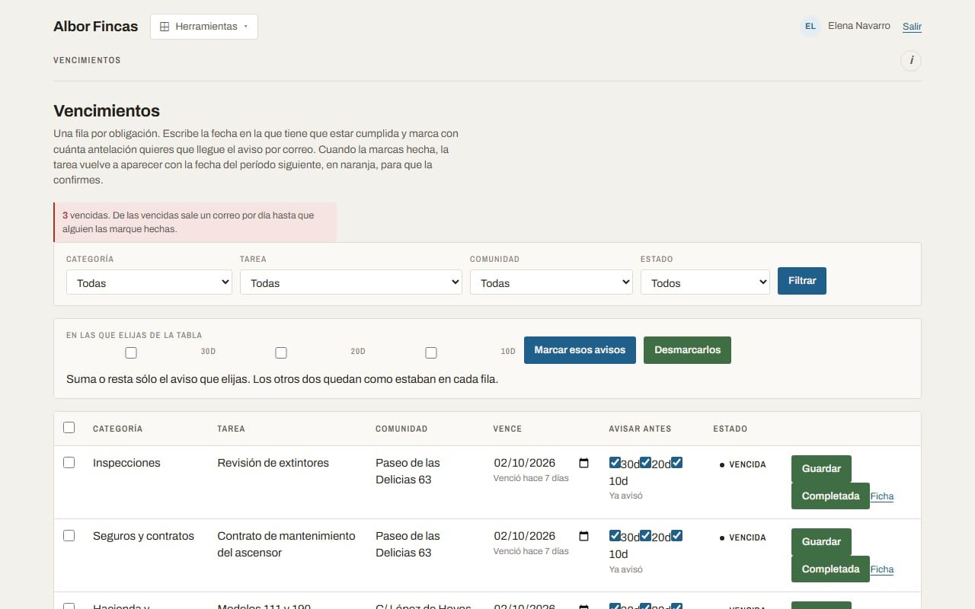Screen dimensions: 975x609
Task: Mark Contrato de mantenimiento as Completada
Action: [x=830, y=569]
